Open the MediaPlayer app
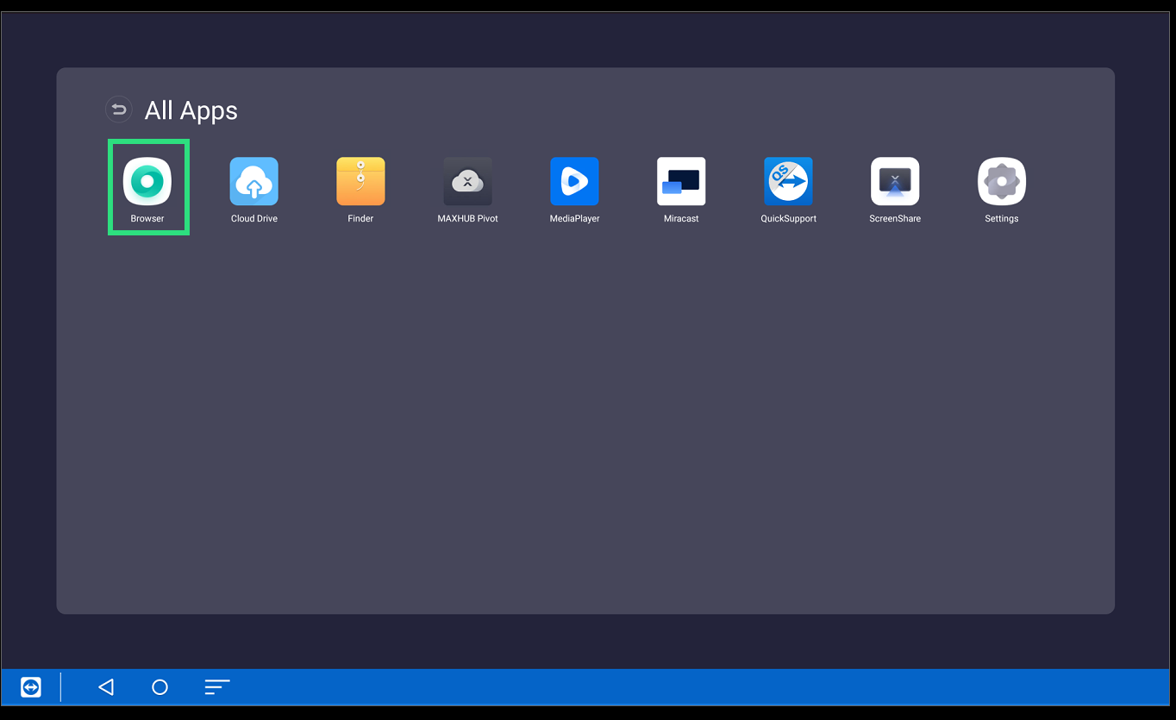The height and width of the screenshot is (720, 1176). pos(574,181)
